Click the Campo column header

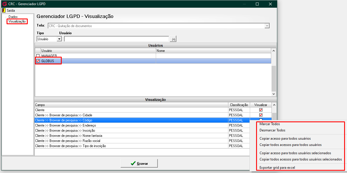pos(131,105)
